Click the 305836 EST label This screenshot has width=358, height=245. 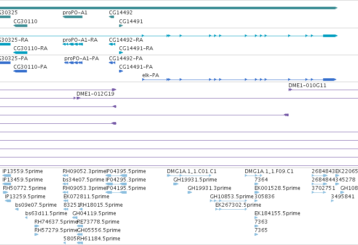click(264, 197)
